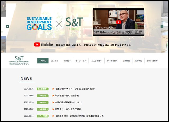Click the SDGs interview caption text under video
This screenshot has height=122, width=169.
coord(95,45)
